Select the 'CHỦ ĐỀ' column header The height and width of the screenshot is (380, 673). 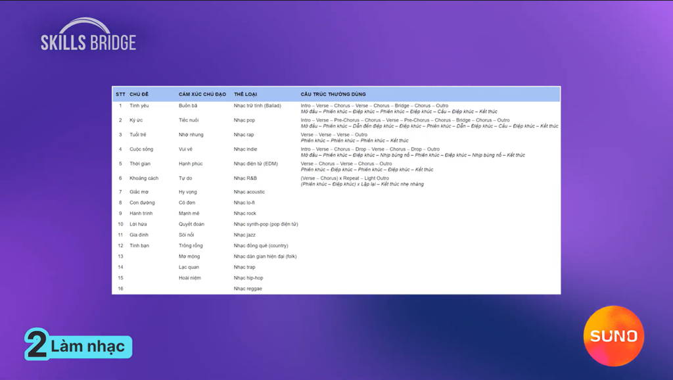(139, 94)
